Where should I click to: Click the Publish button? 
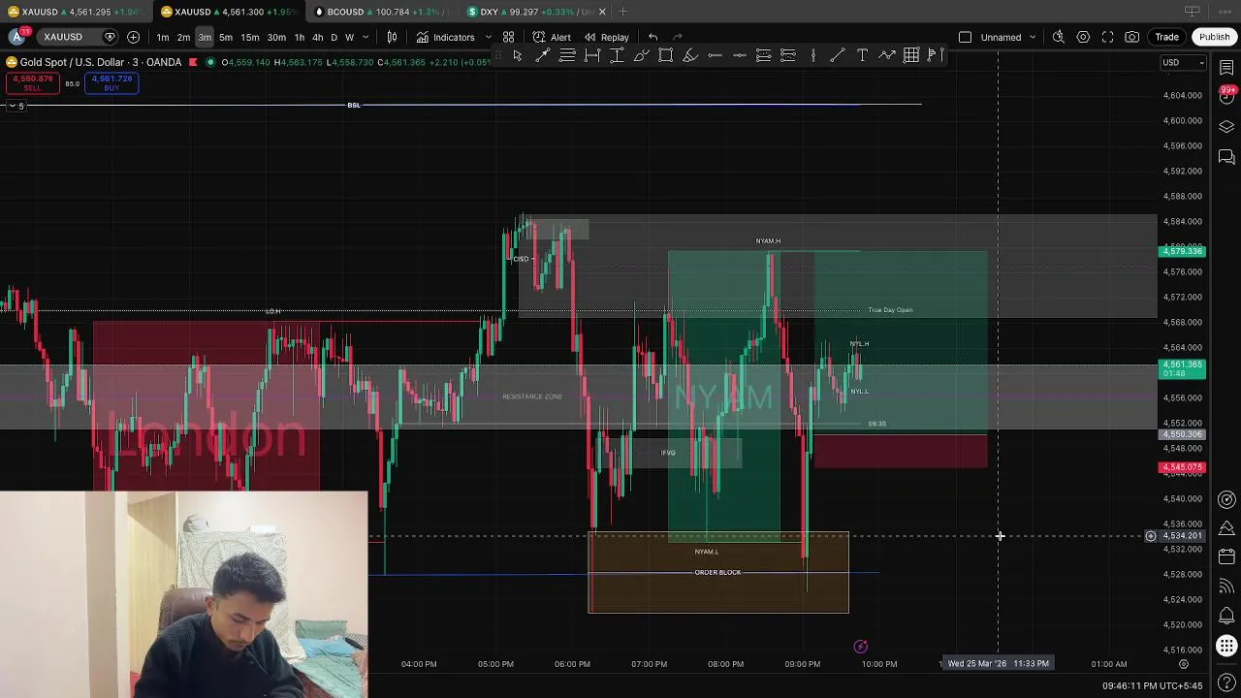1214,37
